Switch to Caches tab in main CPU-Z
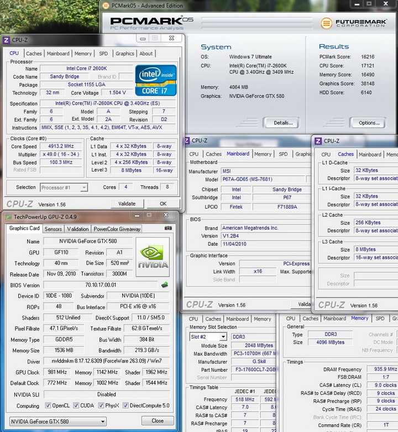 pyautogui.click(x=34, y=54)
